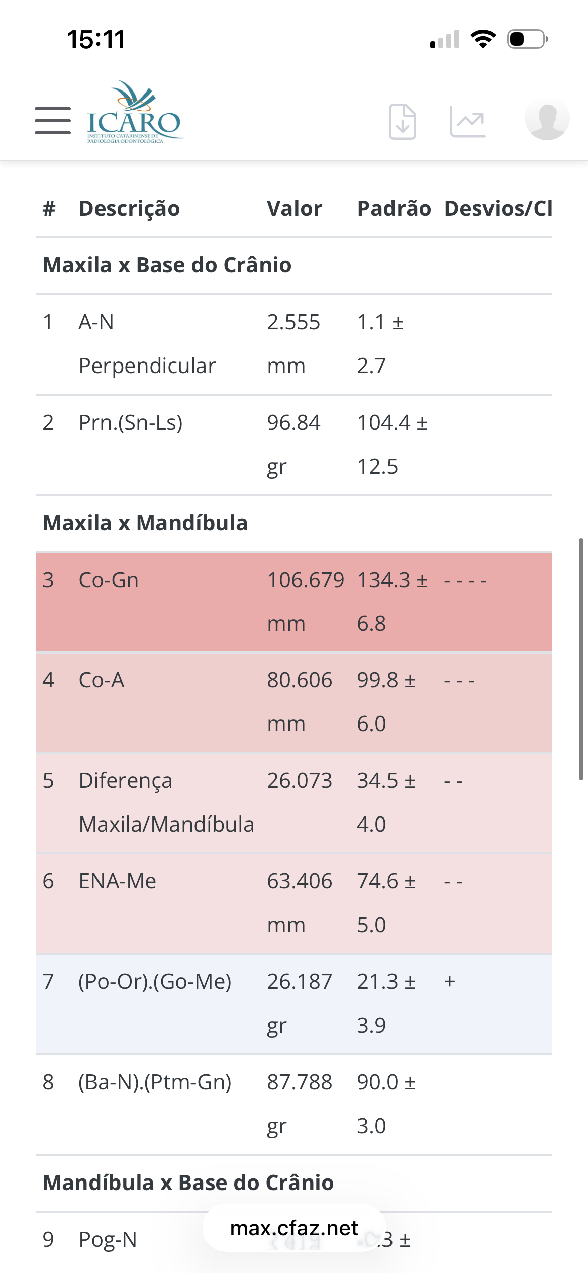Tap the cellular signal bars

[x=445, y=40]
